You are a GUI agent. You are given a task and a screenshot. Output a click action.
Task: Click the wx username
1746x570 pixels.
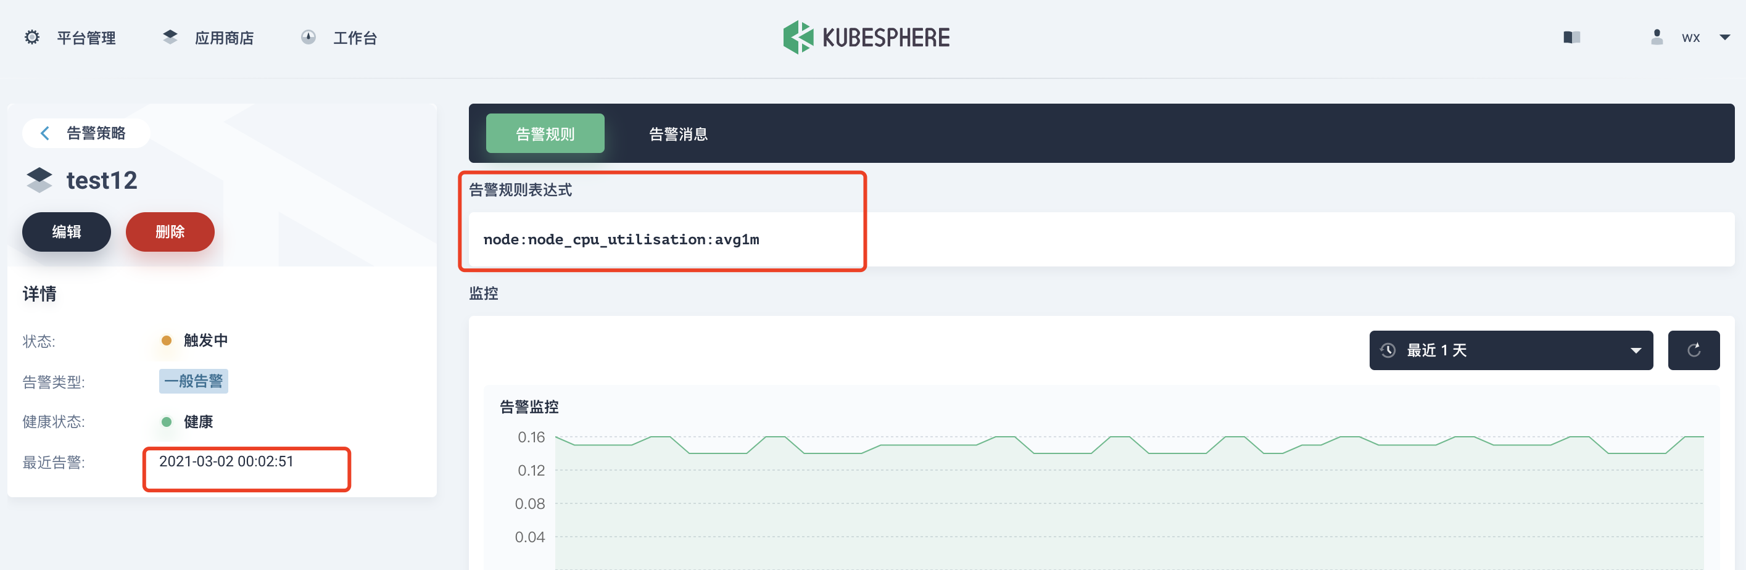1690,38
